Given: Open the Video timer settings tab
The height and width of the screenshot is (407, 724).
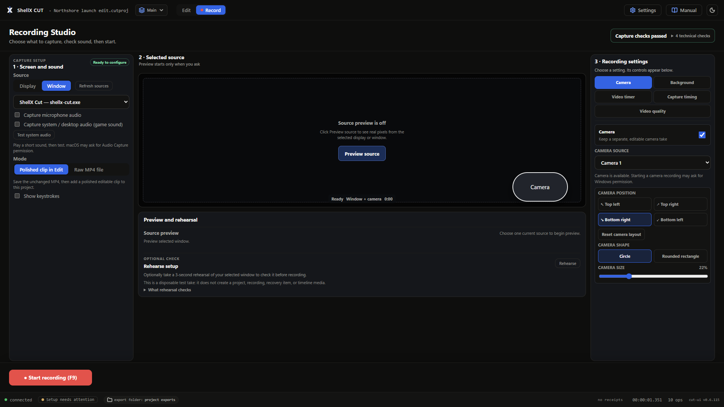Looking at the screenshot, I should 623,97.
